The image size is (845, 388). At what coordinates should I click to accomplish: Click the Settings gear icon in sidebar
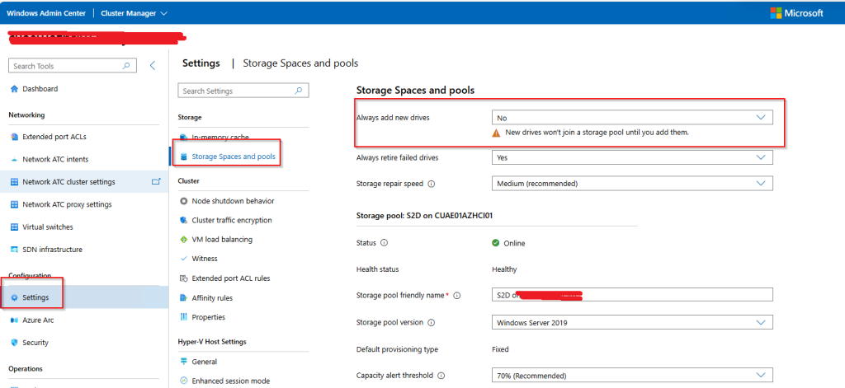pos(14,297)
